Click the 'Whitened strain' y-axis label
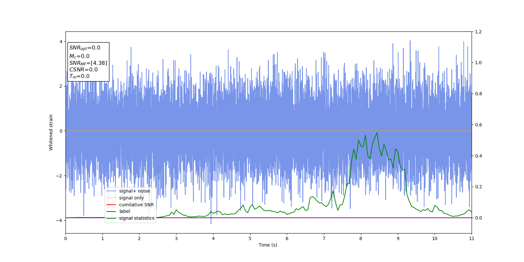This screenshot has height=262, width=524. point(51,132)
